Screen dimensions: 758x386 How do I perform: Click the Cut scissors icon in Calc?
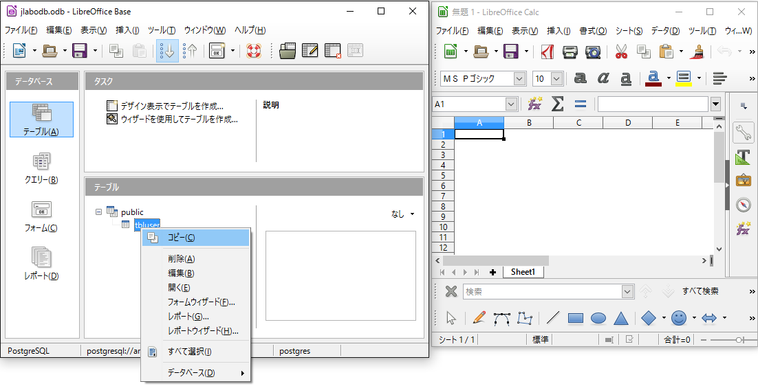click(x=621, y=52)
